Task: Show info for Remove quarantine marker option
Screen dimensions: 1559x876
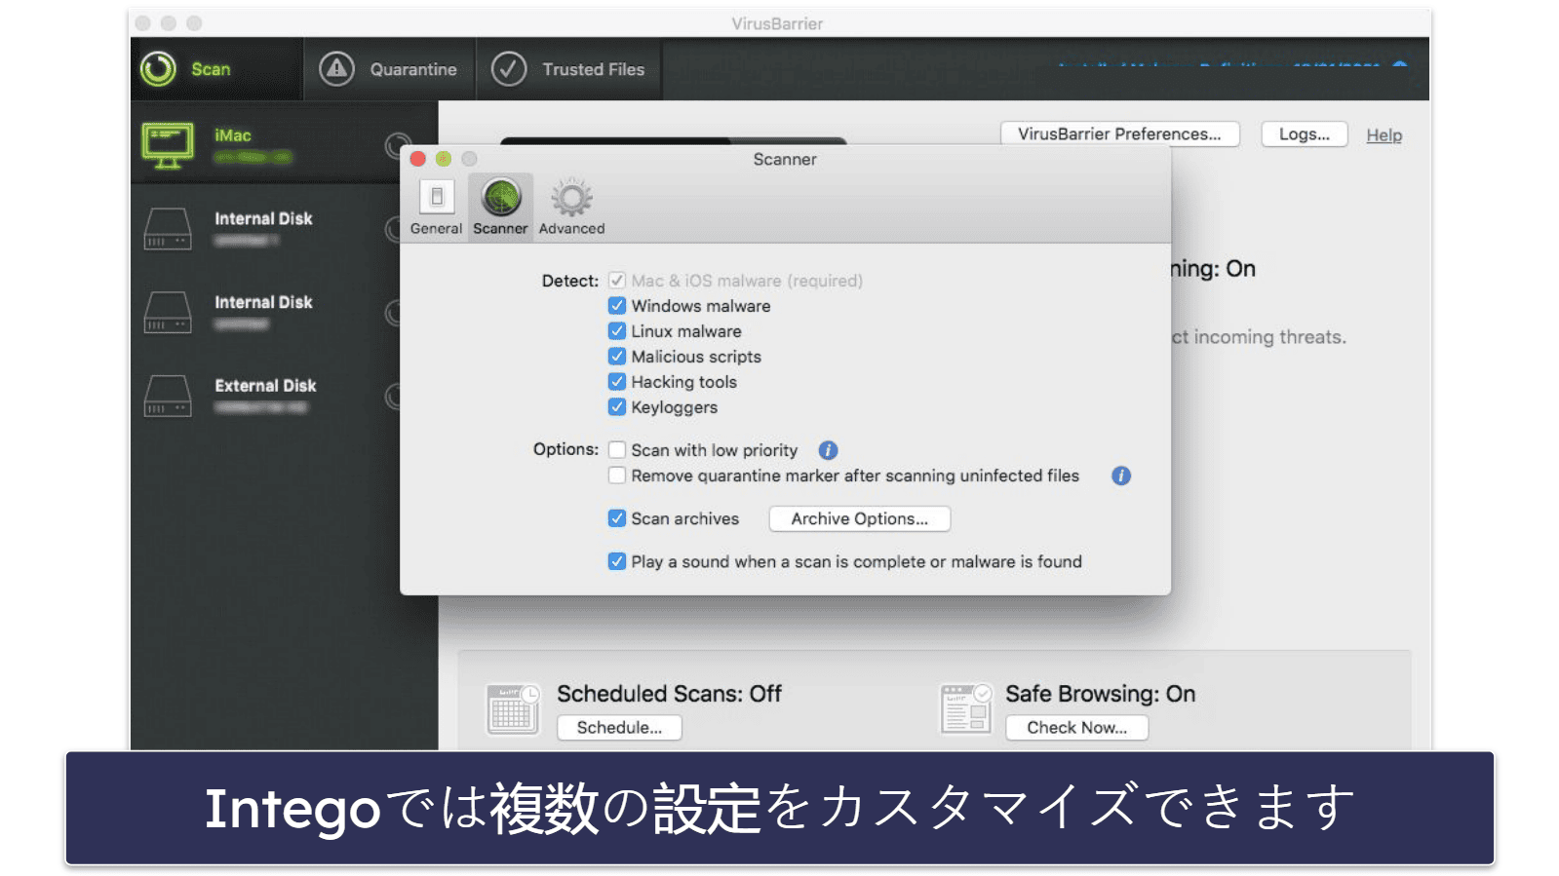Action: click(1121, 476)
